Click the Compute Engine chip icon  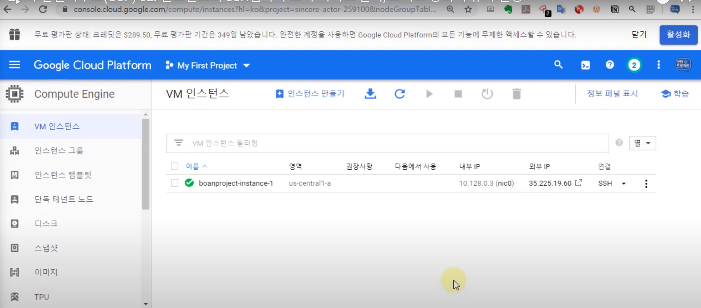pos(15,94)
